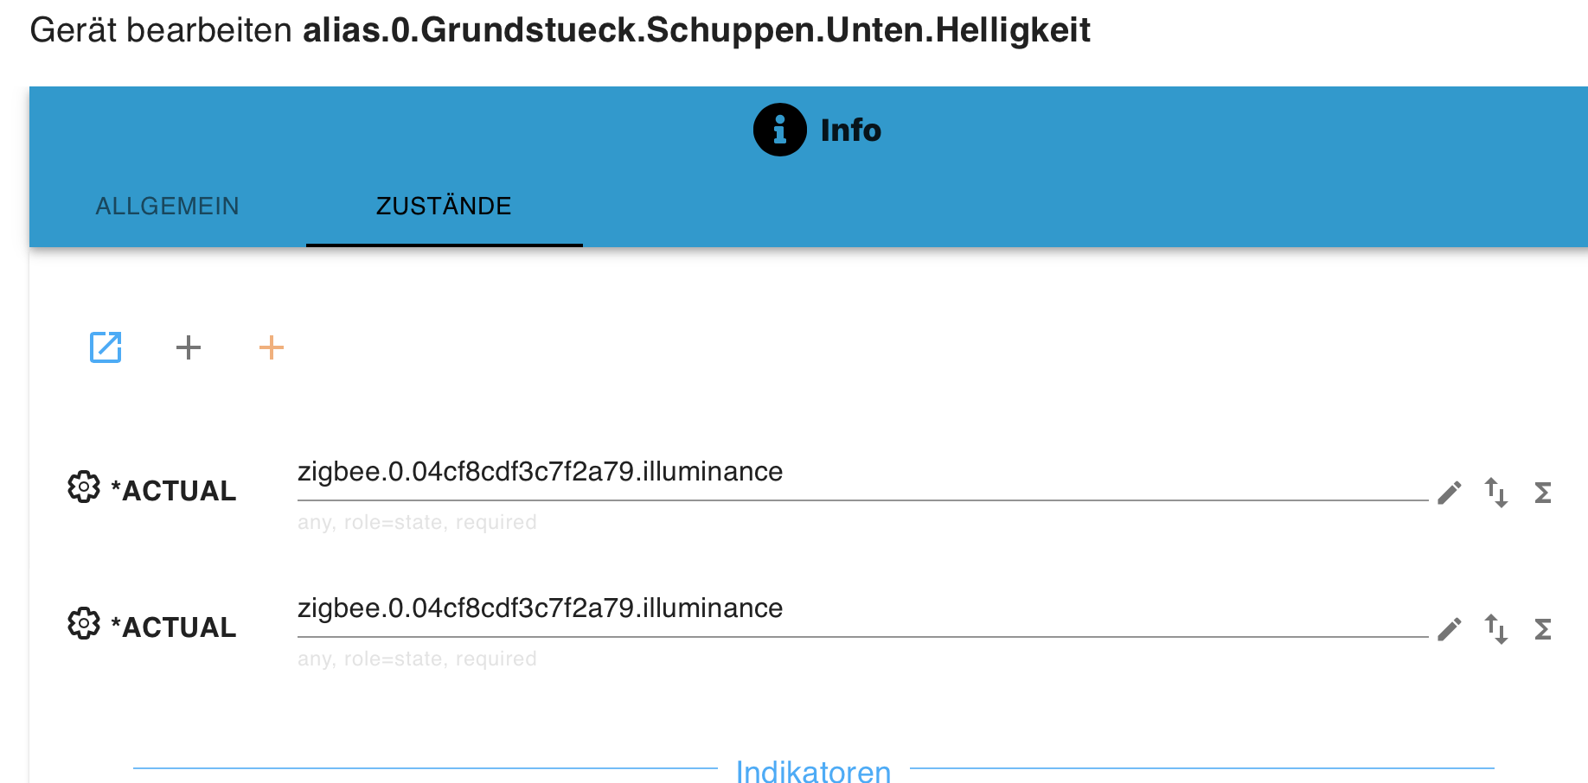Screen dimensions: 1588x783
Task: Click the gray plus add-state icon
Action: pyautogui.click(x=189, y=347)
